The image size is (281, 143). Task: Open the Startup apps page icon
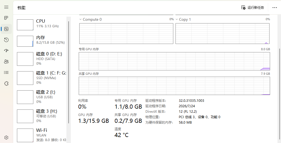[x=6, y=51]
